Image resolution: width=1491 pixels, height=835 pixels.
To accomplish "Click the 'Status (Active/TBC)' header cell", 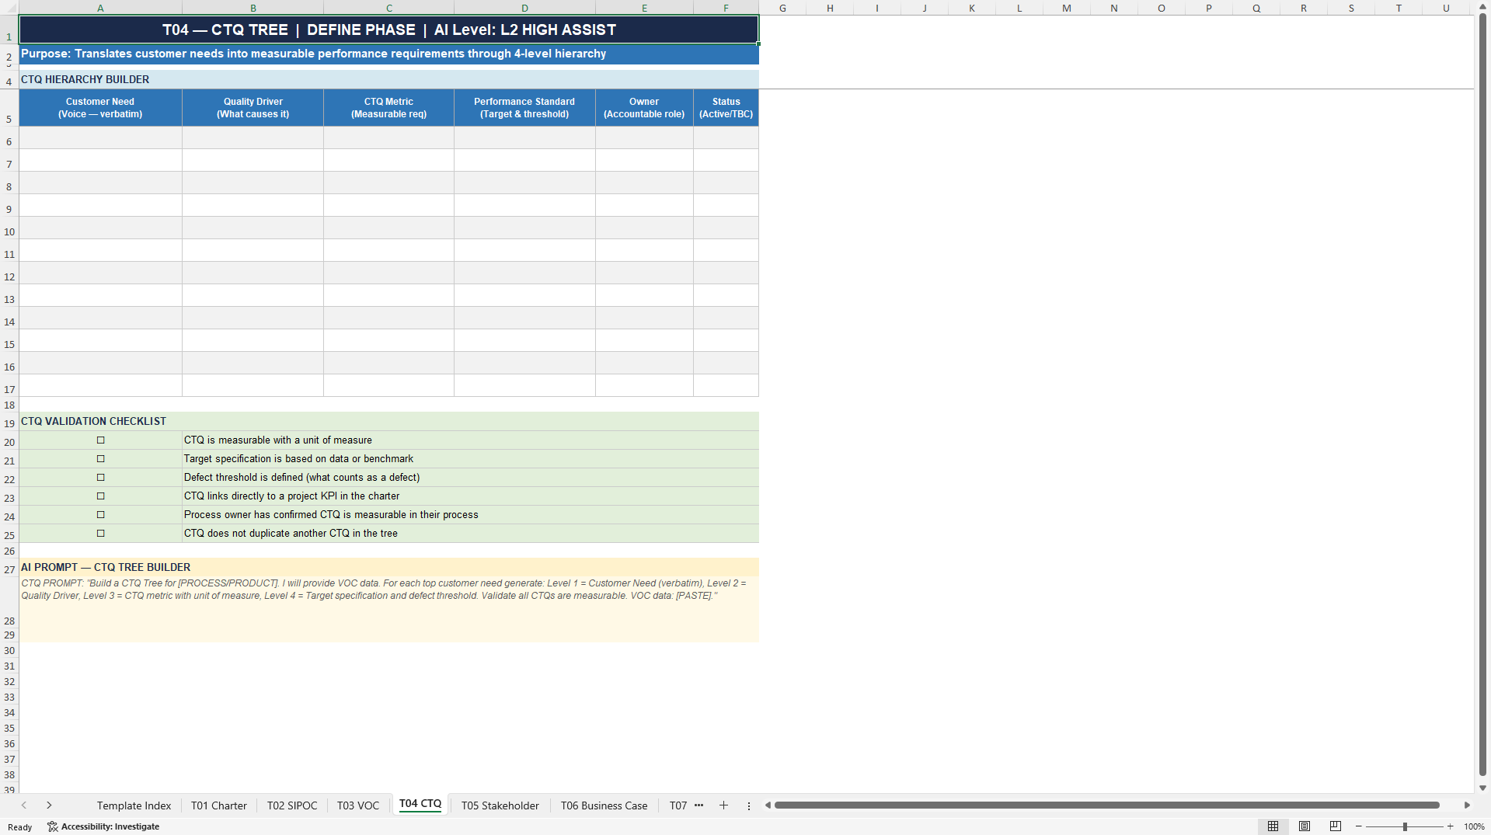I will 726,108.
